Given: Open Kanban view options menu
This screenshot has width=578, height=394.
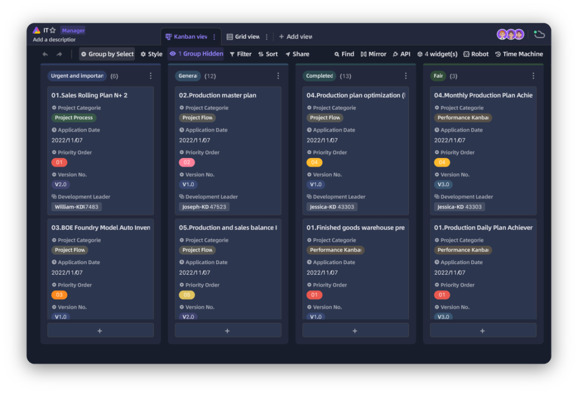Looking at the screenshot, I should [x=214, y=37].
